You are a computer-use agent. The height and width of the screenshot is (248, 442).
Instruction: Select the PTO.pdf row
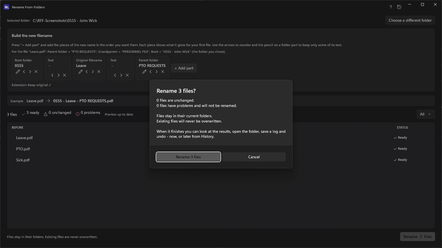pyautogui.click(x=221, y=149)
